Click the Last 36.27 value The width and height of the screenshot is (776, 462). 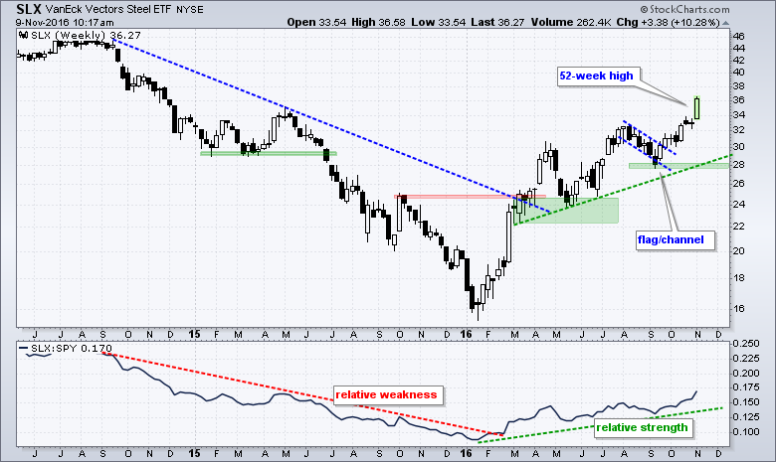pyautogui.click(x=497, y=22)
